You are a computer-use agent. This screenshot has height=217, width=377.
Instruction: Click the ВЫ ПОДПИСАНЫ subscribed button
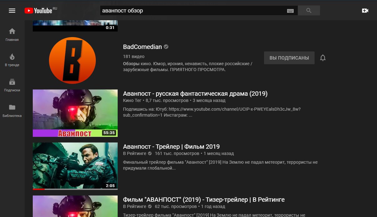(289, 58)
